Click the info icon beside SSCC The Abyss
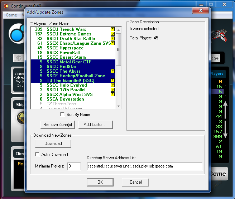 (x=112, y=71)
